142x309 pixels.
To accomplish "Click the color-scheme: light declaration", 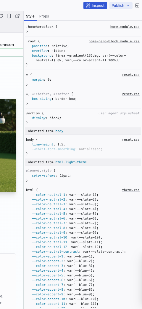I will pyautogui.click(x=51, y=176).
